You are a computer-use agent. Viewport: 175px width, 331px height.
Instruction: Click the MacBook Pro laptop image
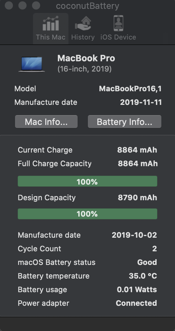coord(32,64)
